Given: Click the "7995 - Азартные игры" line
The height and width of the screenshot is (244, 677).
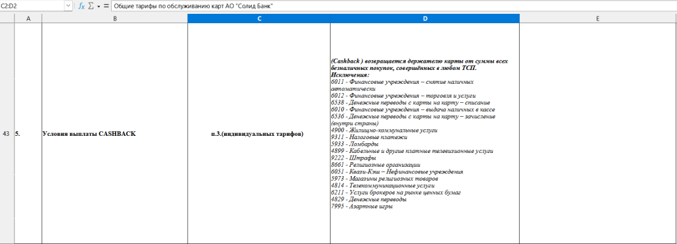Looking at the screenshot, I should [x=362, y=206].
